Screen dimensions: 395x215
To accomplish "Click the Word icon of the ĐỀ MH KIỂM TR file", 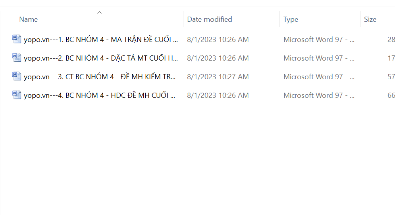I will [16, 76].
